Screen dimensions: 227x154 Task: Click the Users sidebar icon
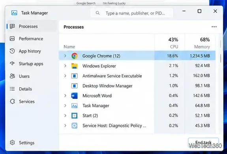tap(12, 76)
